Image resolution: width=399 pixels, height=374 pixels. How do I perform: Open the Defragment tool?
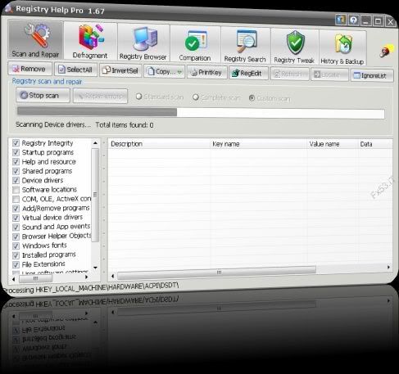pyautogui.click(x=90, y=42)
